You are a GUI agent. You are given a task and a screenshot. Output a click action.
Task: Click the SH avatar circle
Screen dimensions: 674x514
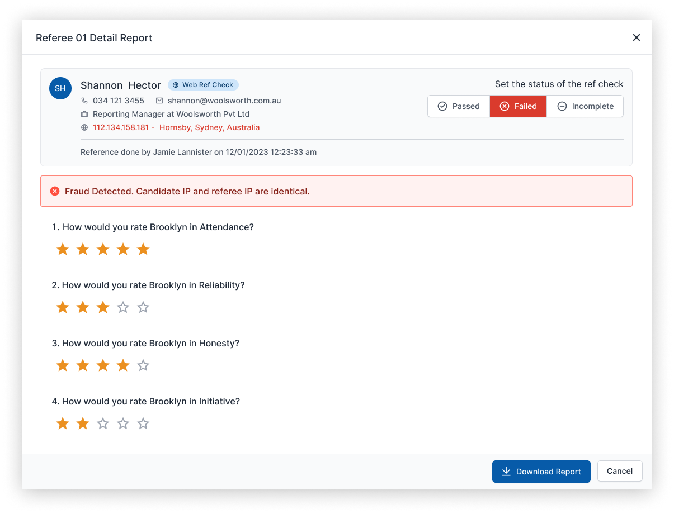(60, 88)
